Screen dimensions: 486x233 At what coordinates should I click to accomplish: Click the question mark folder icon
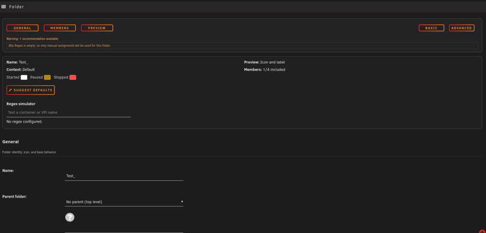click(69, 217)
